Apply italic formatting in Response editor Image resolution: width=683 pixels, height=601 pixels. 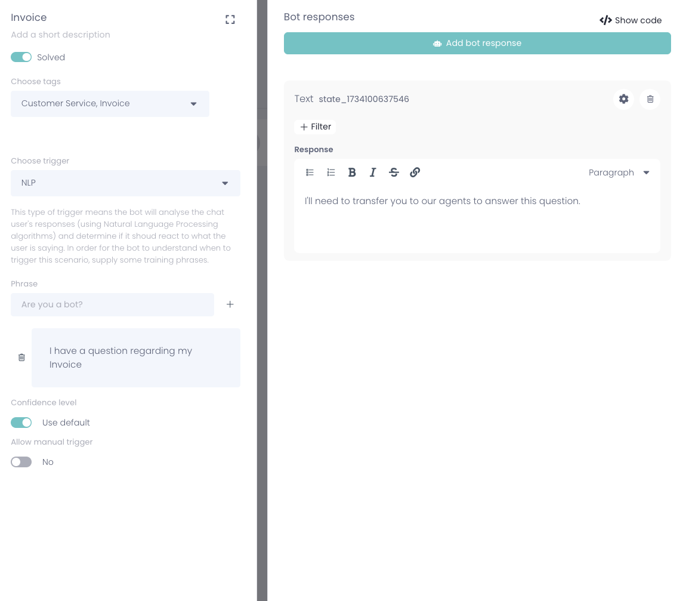tap(373, 172)
